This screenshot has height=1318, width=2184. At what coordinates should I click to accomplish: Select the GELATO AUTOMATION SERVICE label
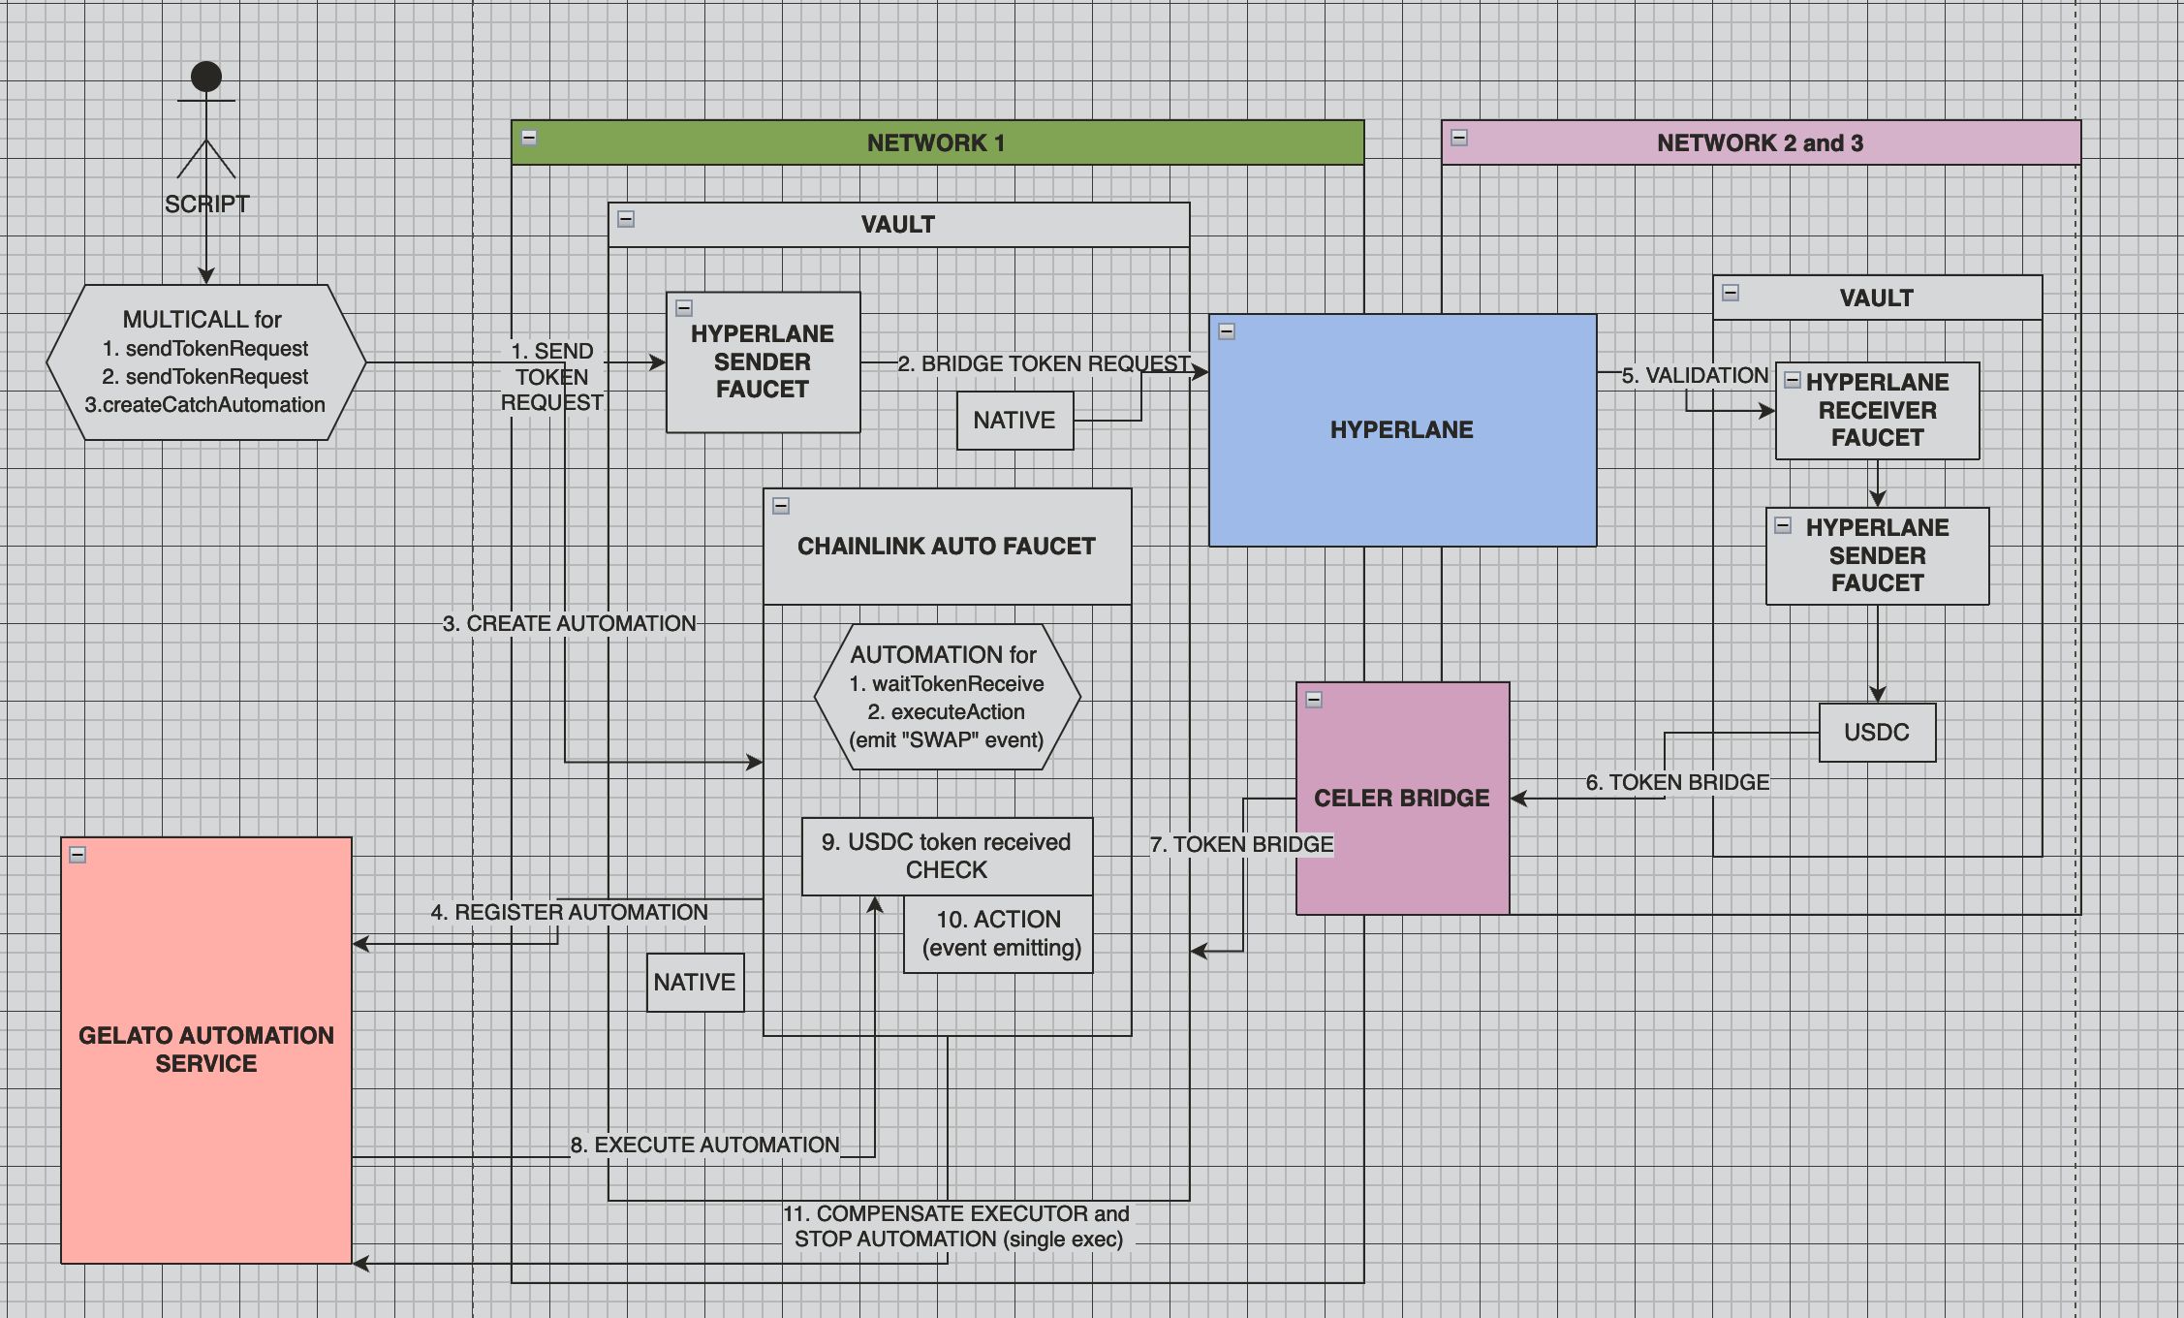tap(206, 1050)
